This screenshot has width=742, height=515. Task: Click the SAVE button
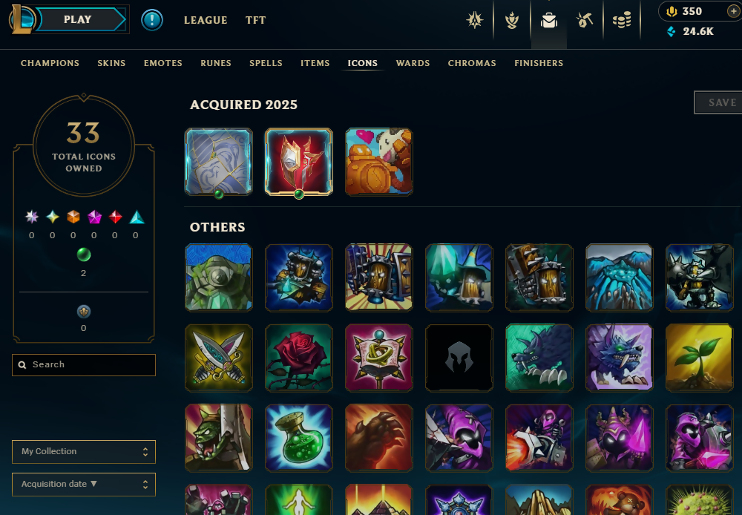pyautogui.click(x=718, y=102)
